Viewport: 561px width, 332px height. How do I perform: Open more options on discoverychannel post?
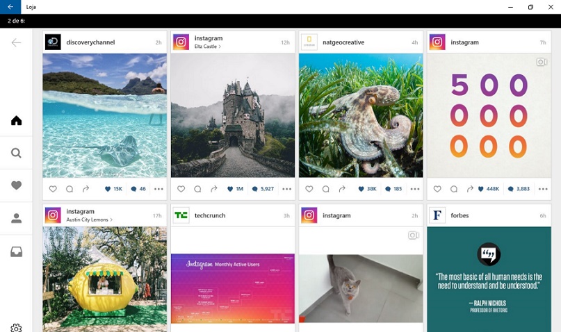pos(158,189)
